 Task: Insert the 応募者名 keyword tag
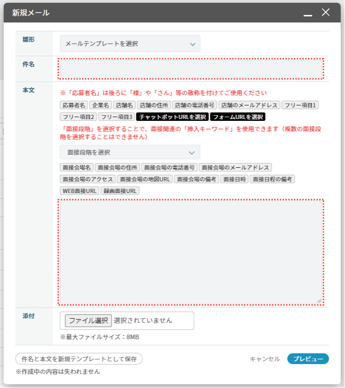[x=74, y=105]
